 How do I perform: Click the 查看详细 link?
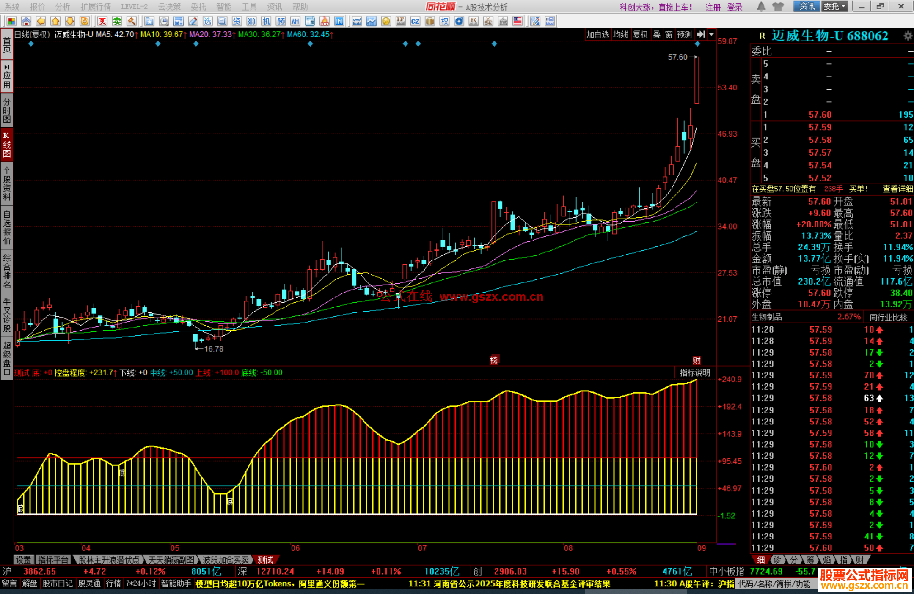pos(897,189)
